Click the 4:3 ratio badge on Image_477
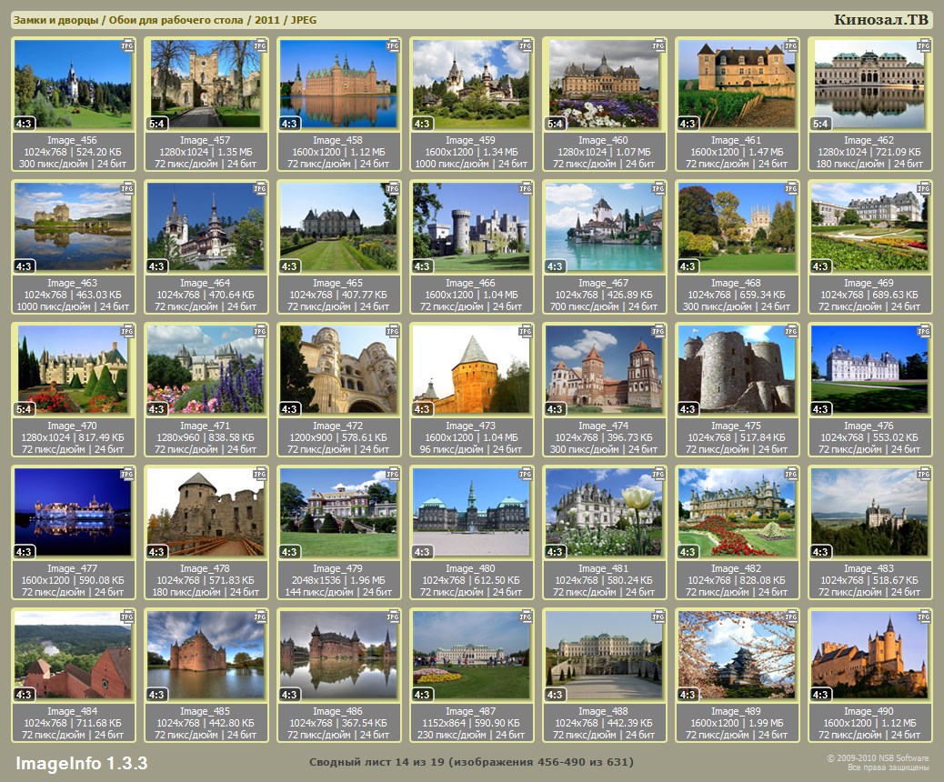 (24, 551)
